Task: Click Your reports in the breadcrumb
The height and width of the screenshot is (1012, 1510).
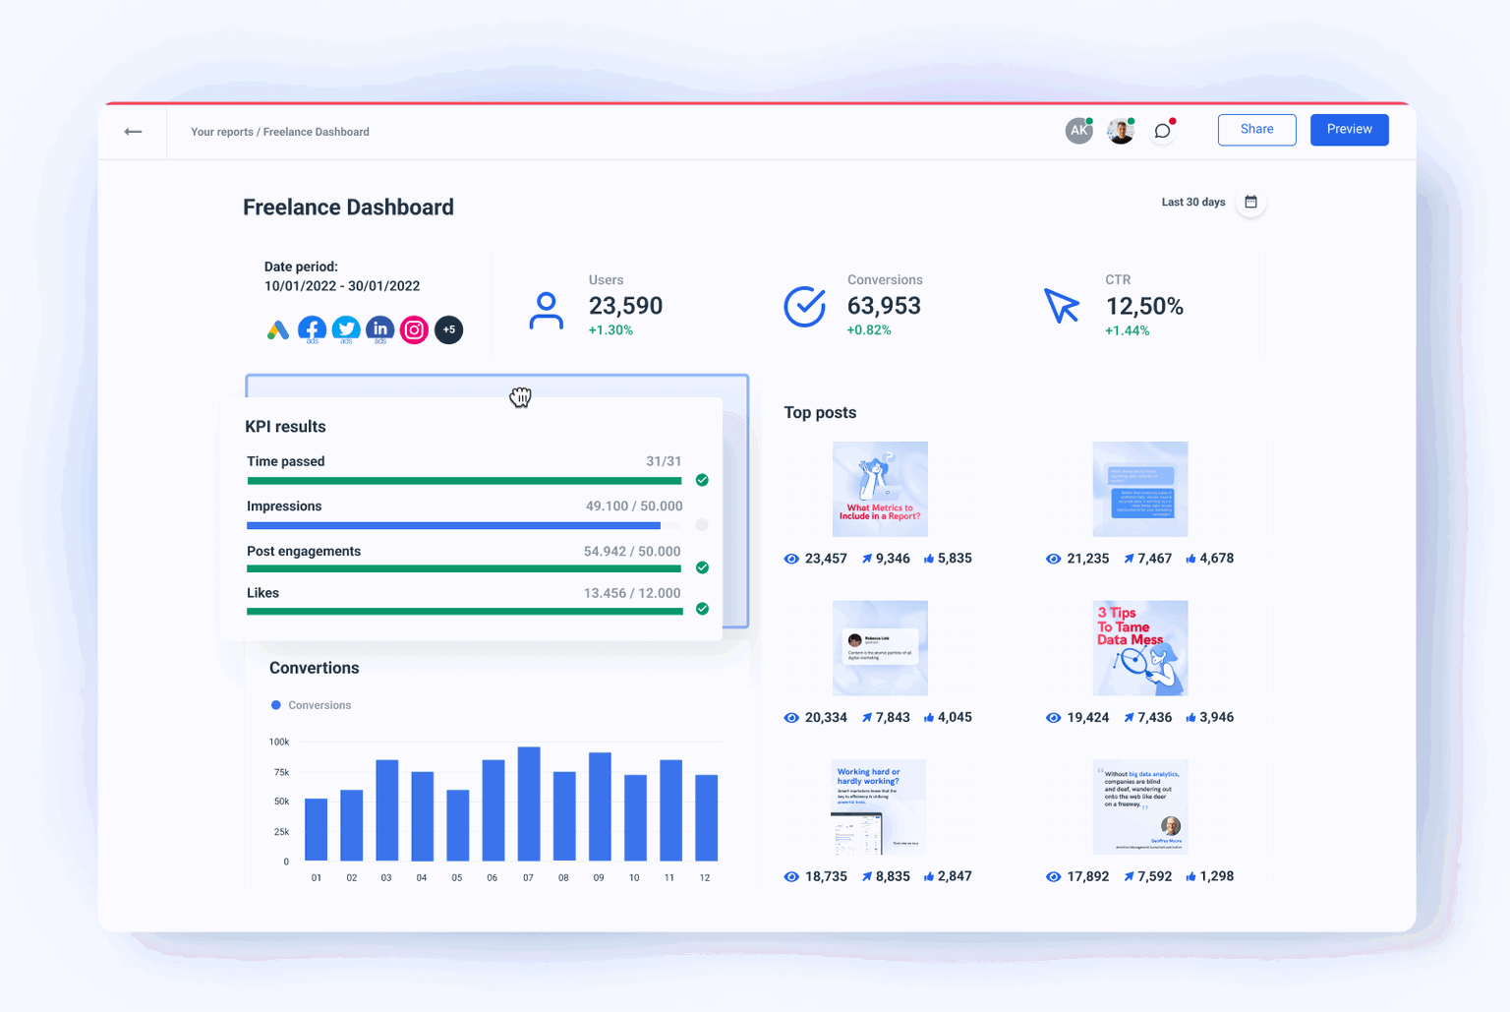Action: click(221, 131)
